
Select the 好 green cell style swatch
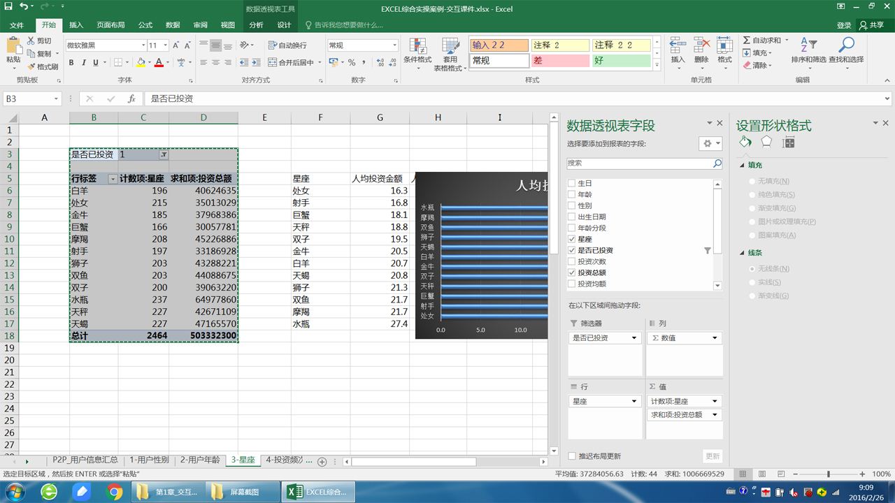(x=622, y=61)
